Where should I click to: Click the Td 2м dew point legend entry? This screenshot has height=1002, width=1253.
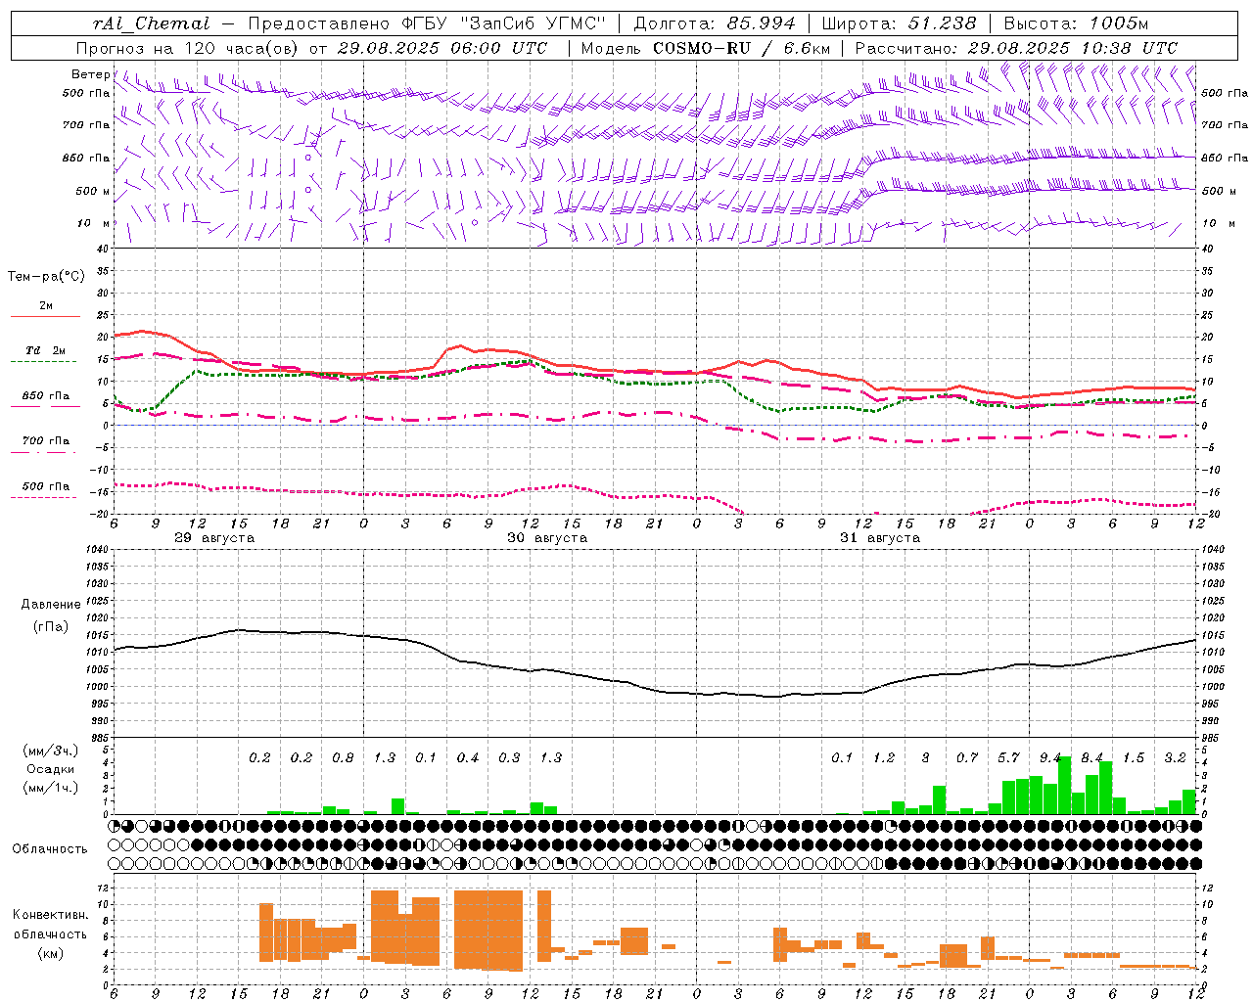46,350
